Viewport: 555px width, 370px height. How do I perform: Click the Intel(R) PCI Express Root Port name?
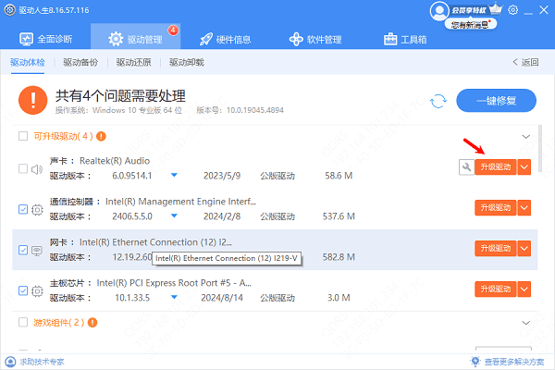tap(174, 283)
